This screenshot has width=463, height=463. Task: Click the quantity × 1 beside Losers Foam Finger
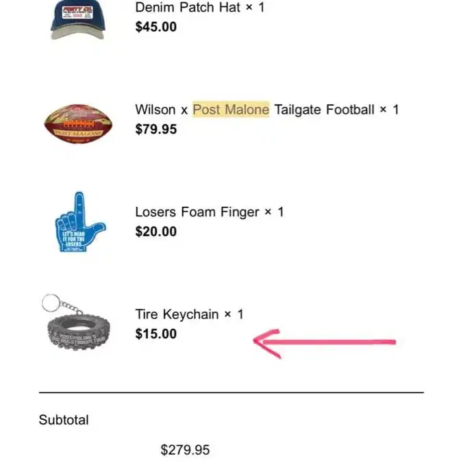coord(273,212)
